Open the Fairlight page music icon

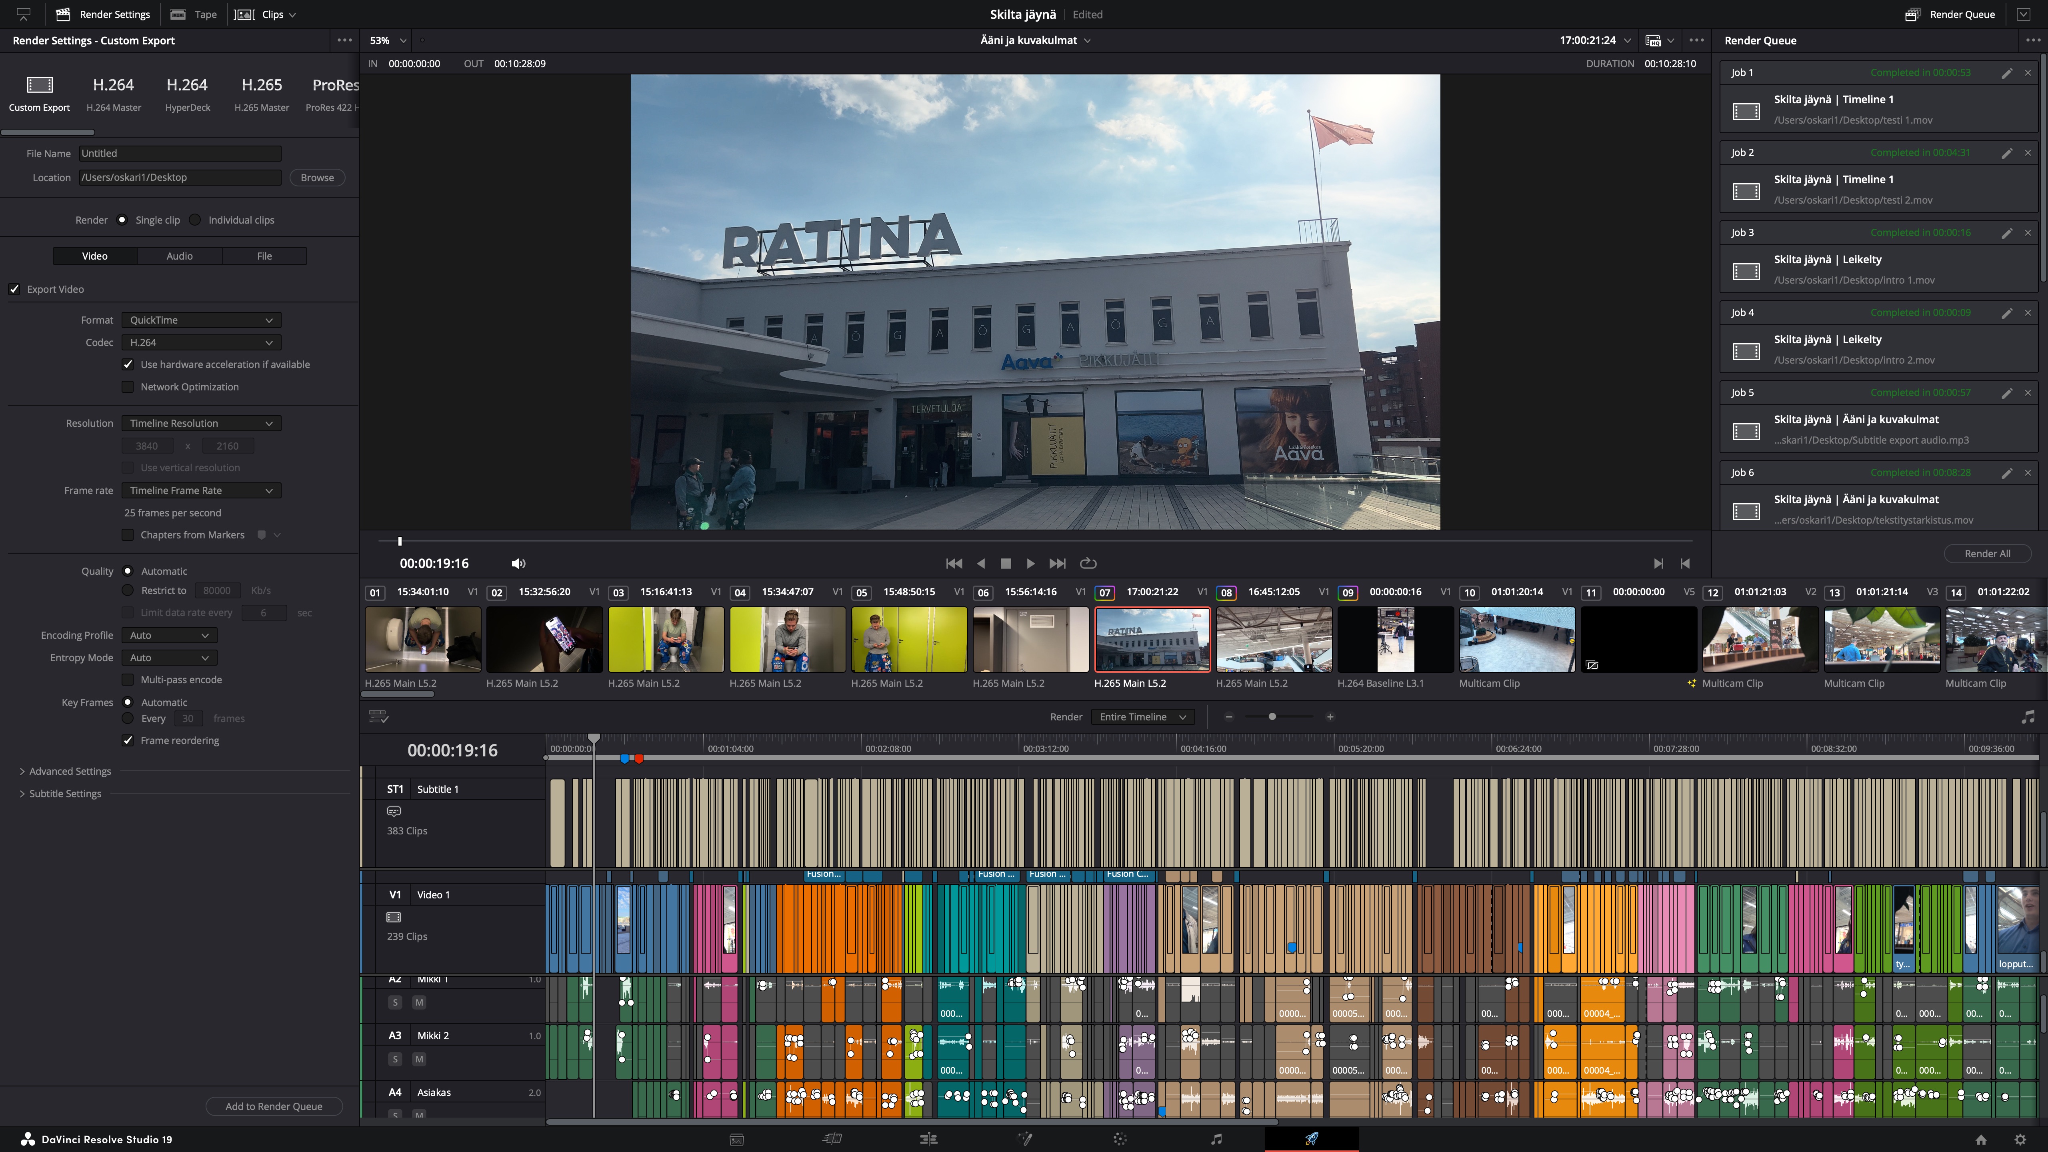point(1216,1139)
